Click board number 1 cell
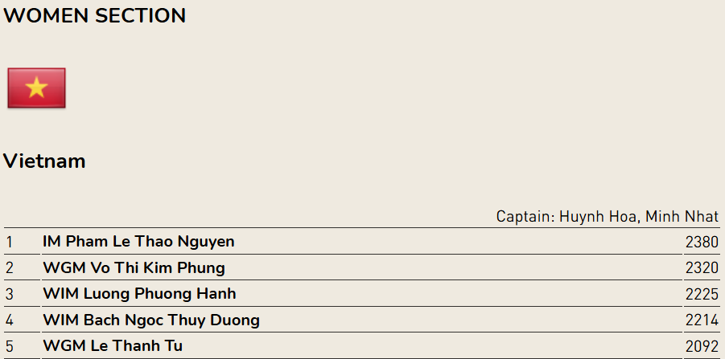725x359 pixels. point(23,241)
